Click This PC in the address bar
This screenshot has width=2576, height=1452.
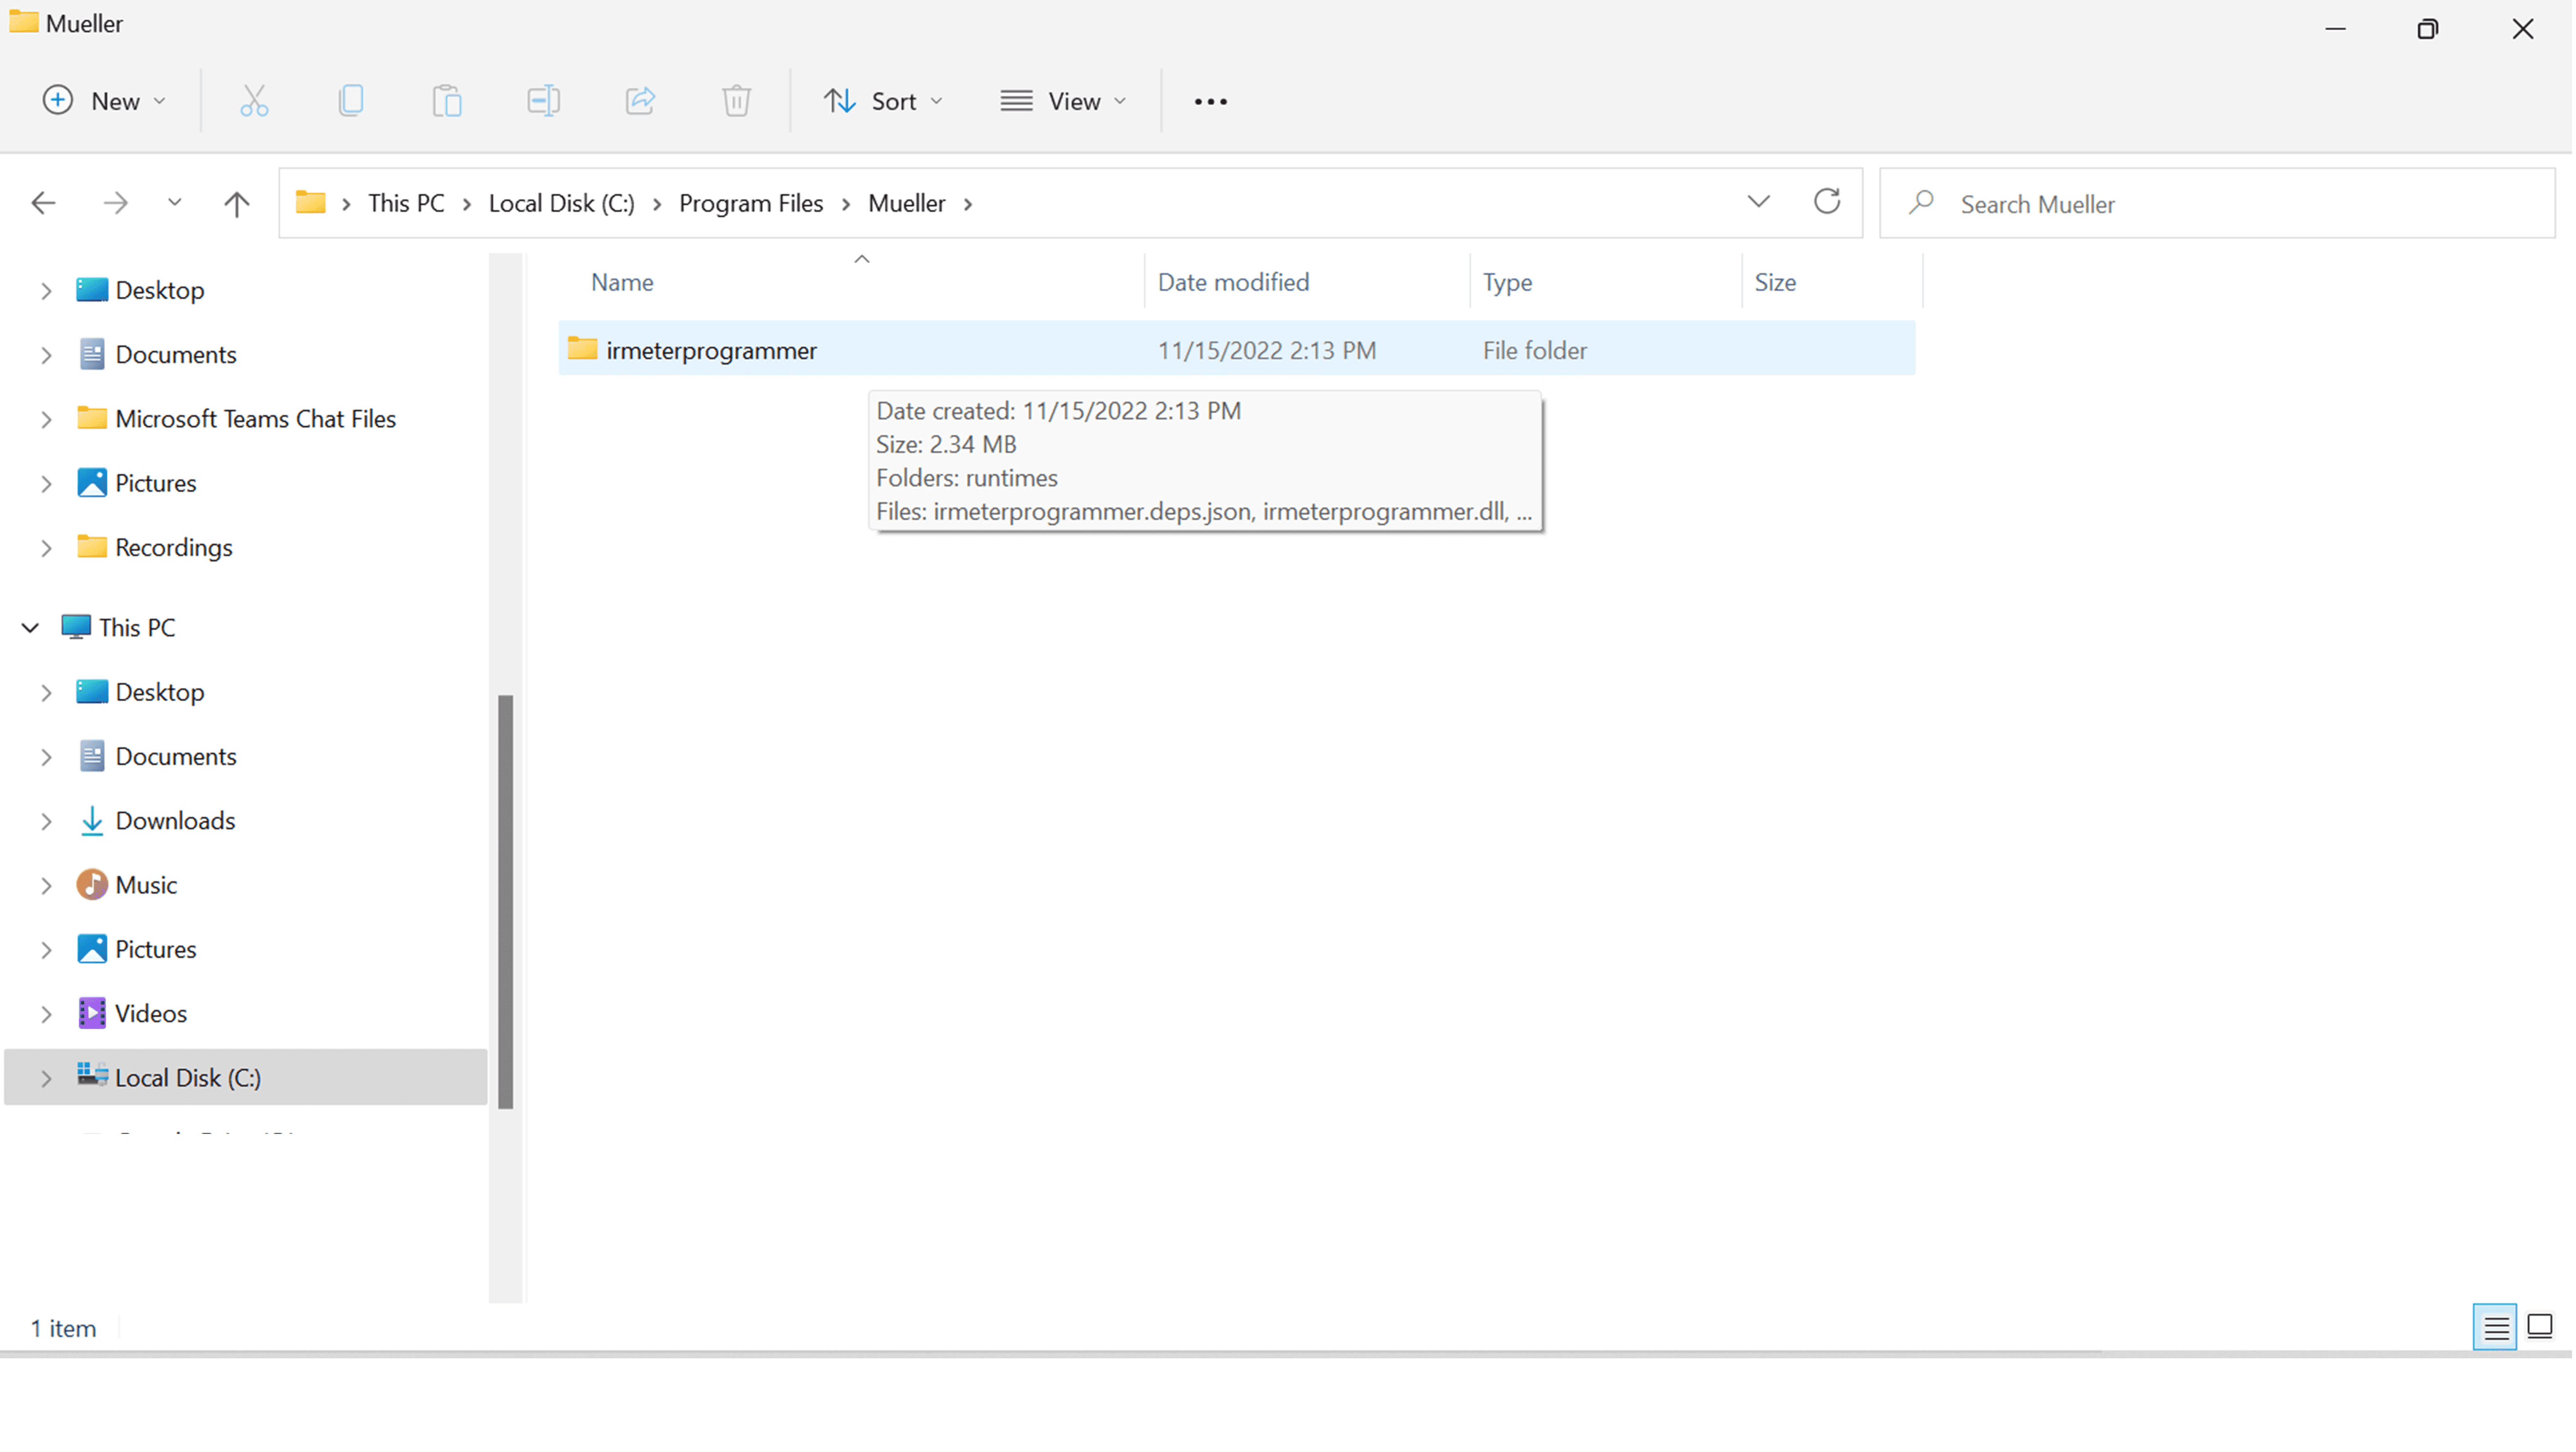coord(407,203)
